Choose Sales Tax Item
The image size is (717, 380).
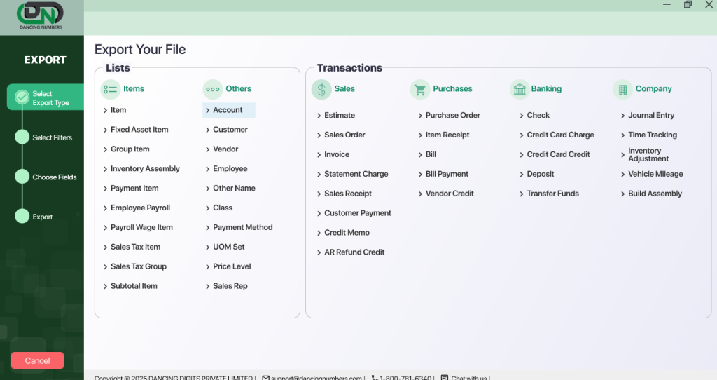[135, 247]
